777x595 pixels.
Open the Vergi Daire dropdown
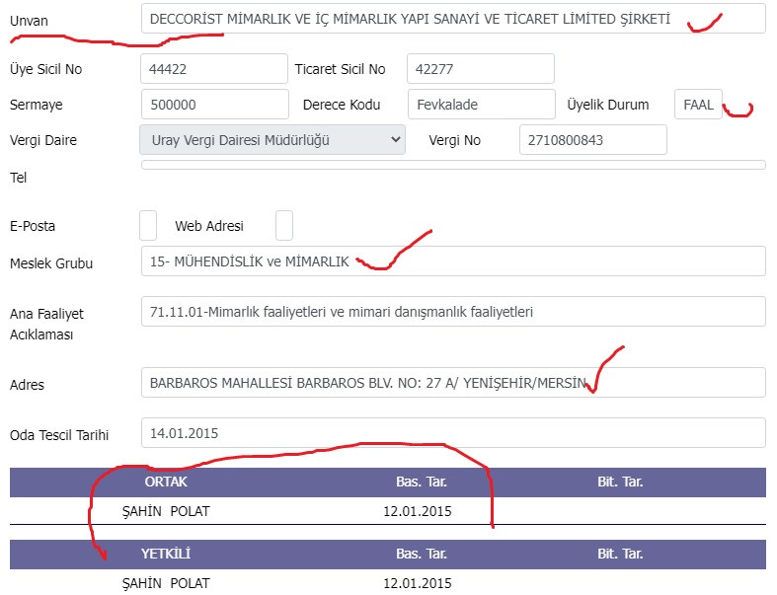click(272, 140)
